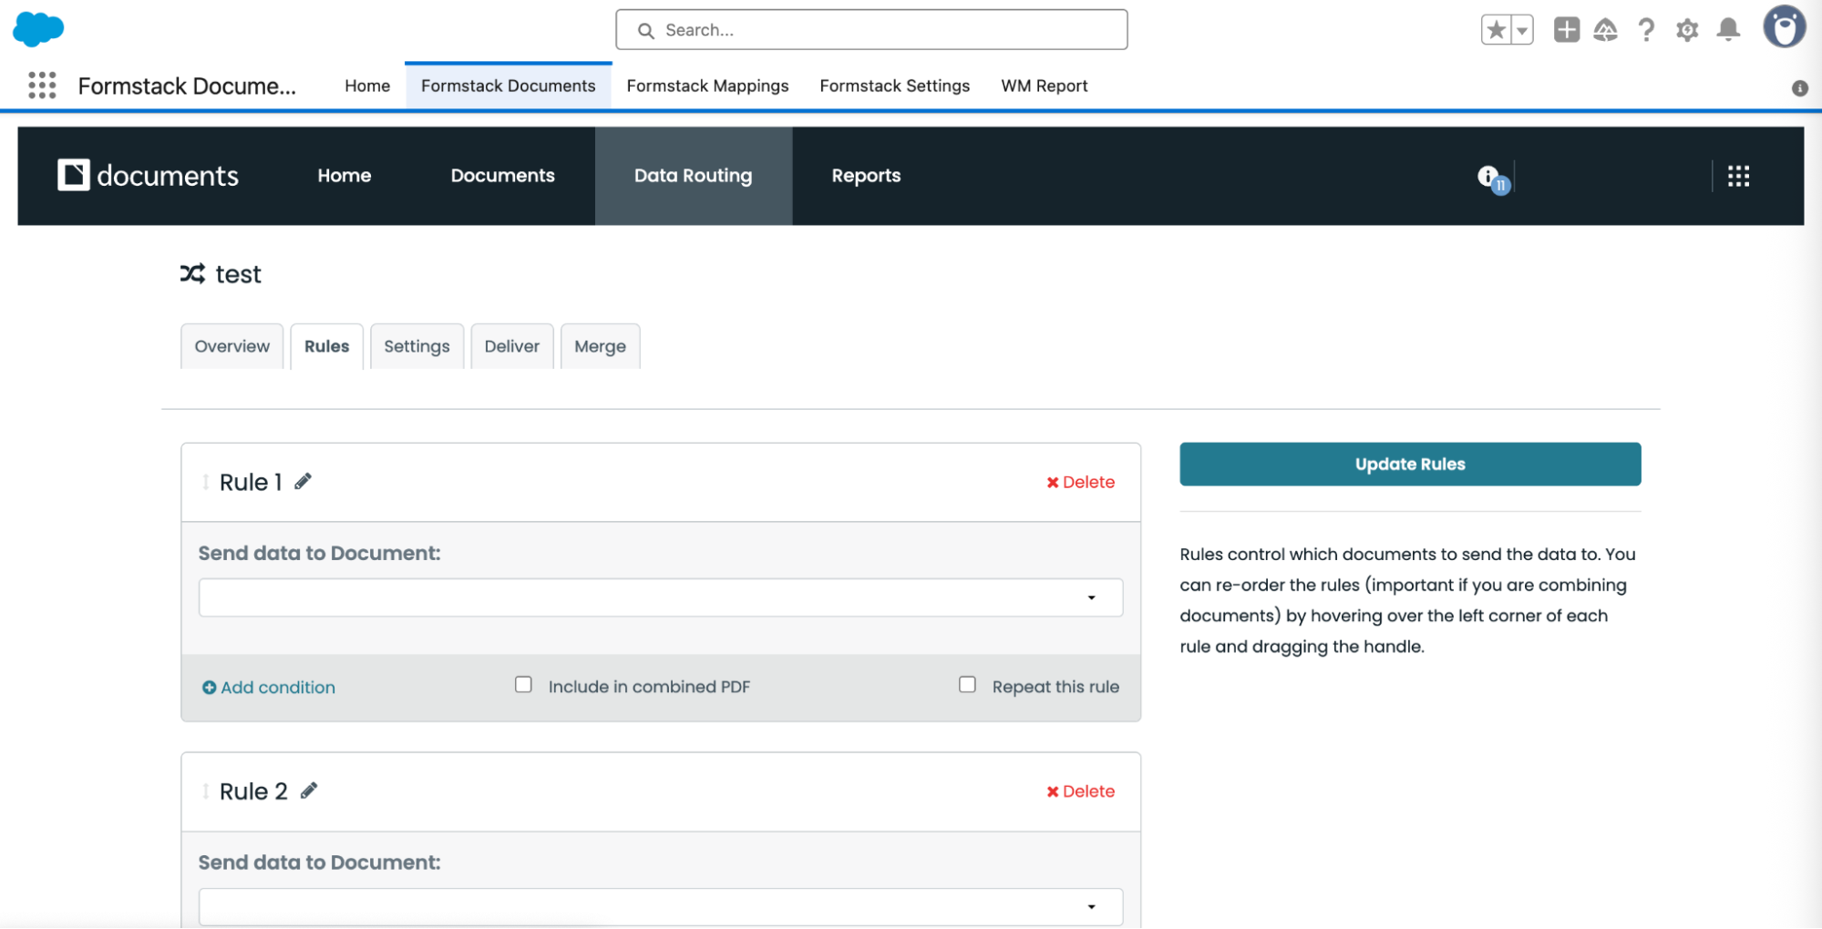
Task: Open the Formstack apps grid menu
Action: tap(1738, 176)
